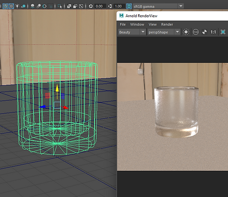Click the red axis move arrow handle
228x197 pixels.
point(65,107)
